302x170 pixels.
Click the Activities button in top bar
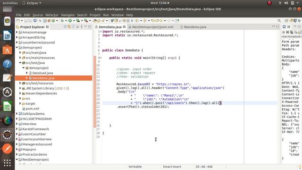pos(10,3)
